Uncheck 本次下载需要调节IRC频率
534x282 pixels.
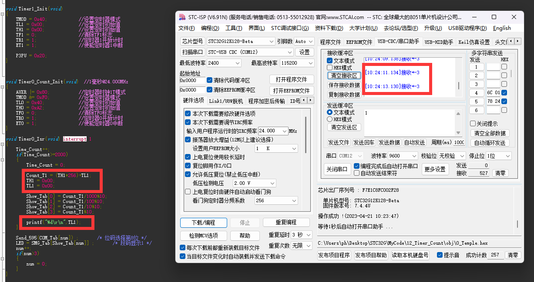(188, 122)
